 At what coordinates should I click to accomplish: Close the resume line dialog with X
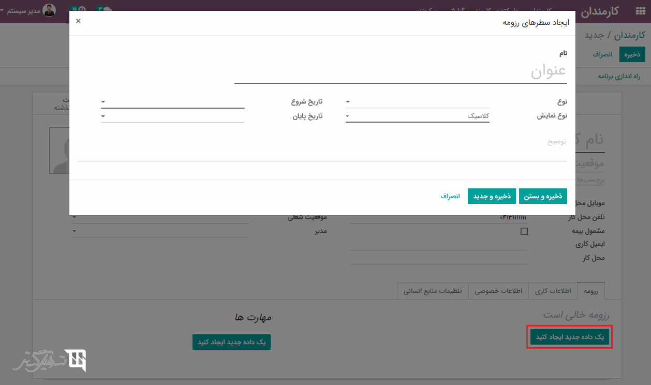78,21
